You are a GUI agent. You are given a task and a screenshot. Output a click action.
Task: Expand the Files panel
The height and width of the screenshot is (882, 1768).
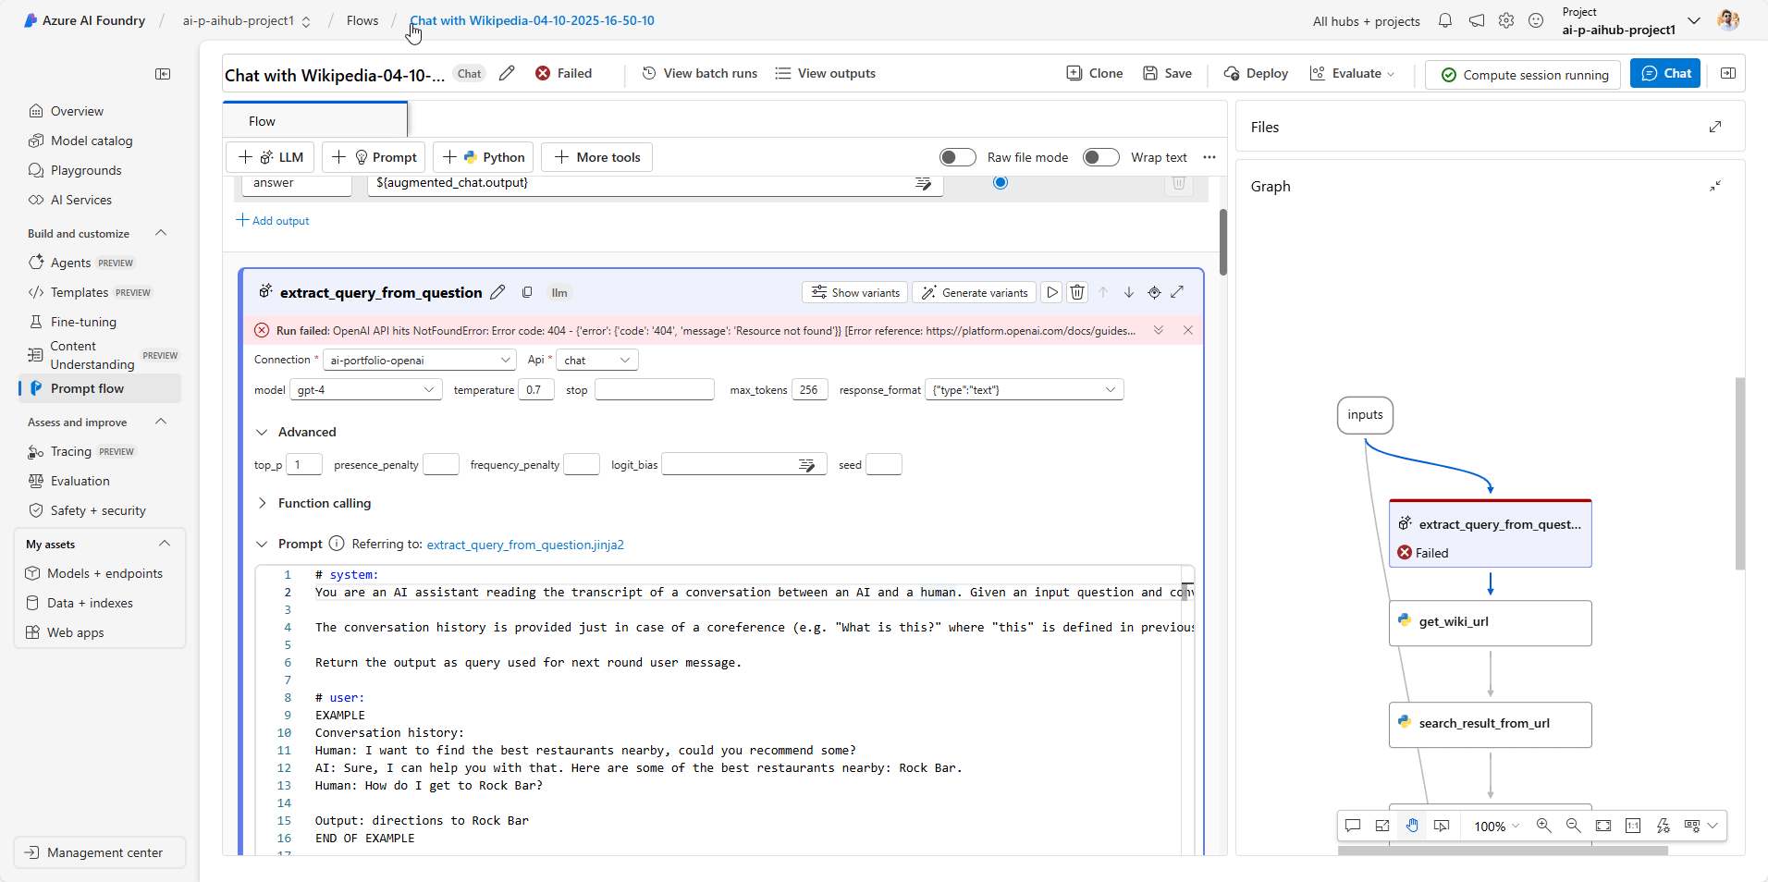[x=1715, y=127]
